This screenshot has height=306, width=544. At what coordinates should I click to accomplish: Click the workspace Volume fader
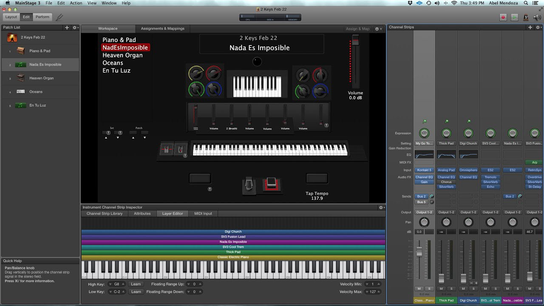pos(355,41)
